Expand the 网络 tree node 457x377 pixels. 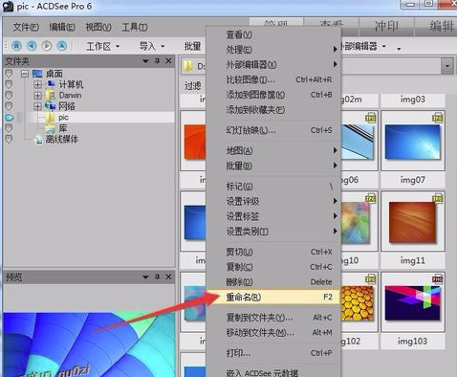[37, 106]
